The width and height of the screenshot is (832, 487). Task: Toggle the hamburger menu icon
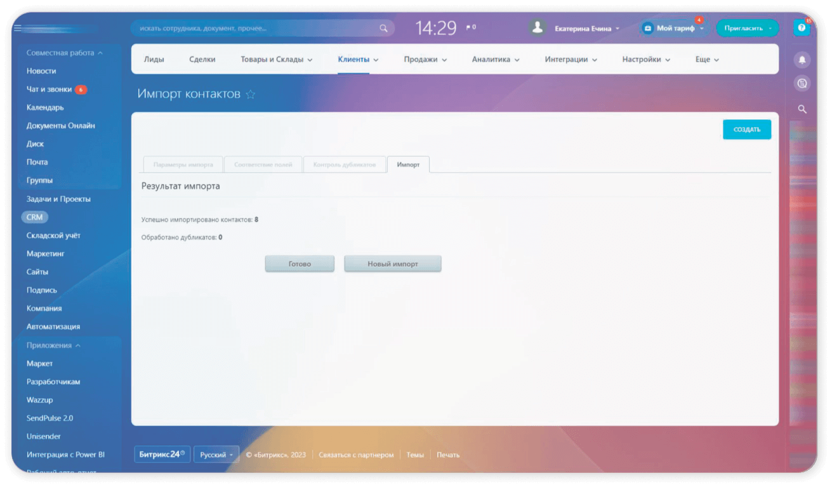coord(18,28)
